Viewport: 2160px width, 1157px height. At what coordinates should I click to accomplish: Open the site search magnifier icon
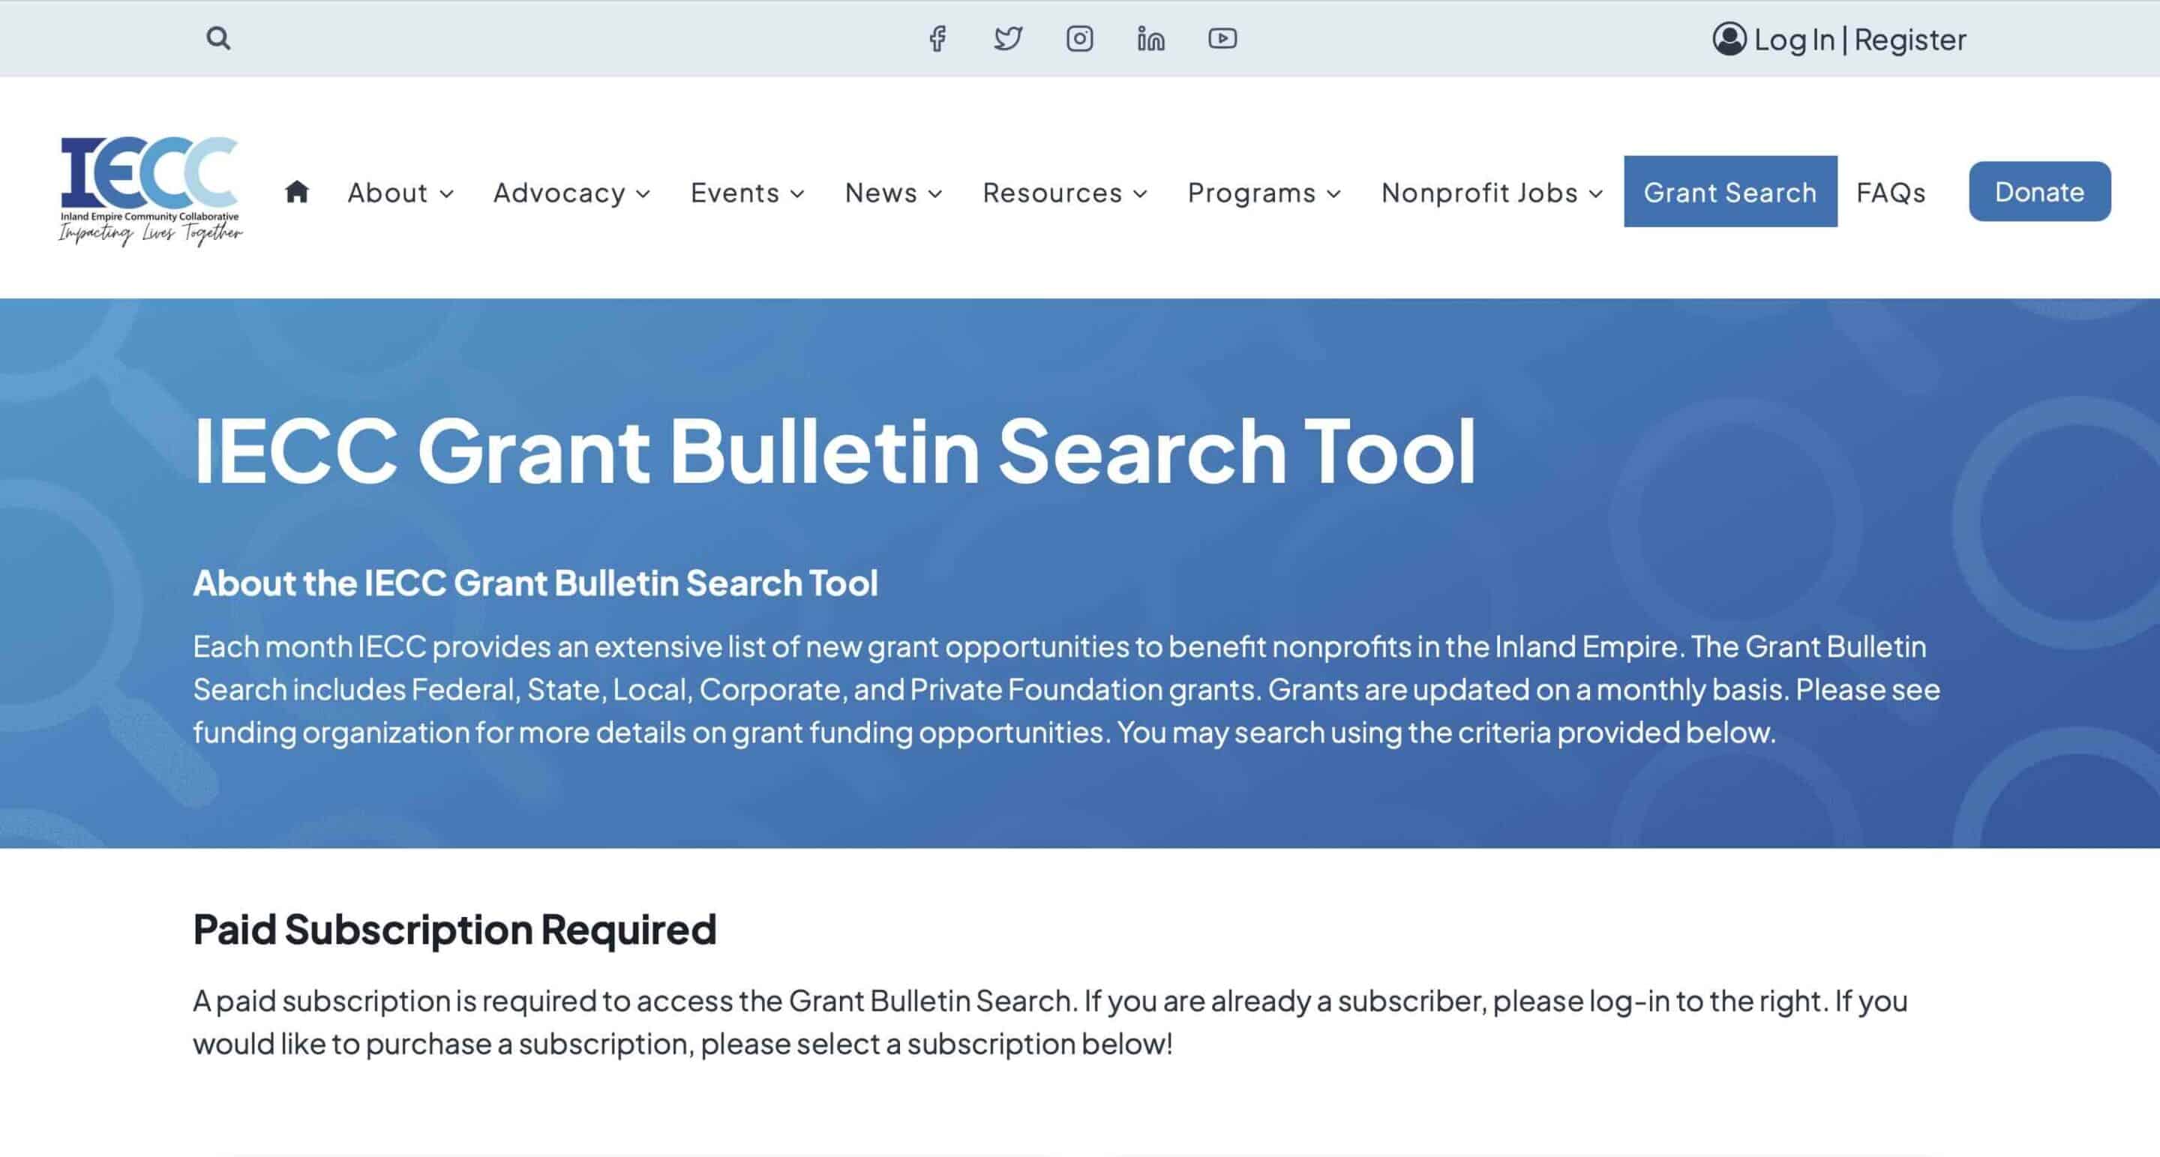pyautogui.click(x=218, y=38)
